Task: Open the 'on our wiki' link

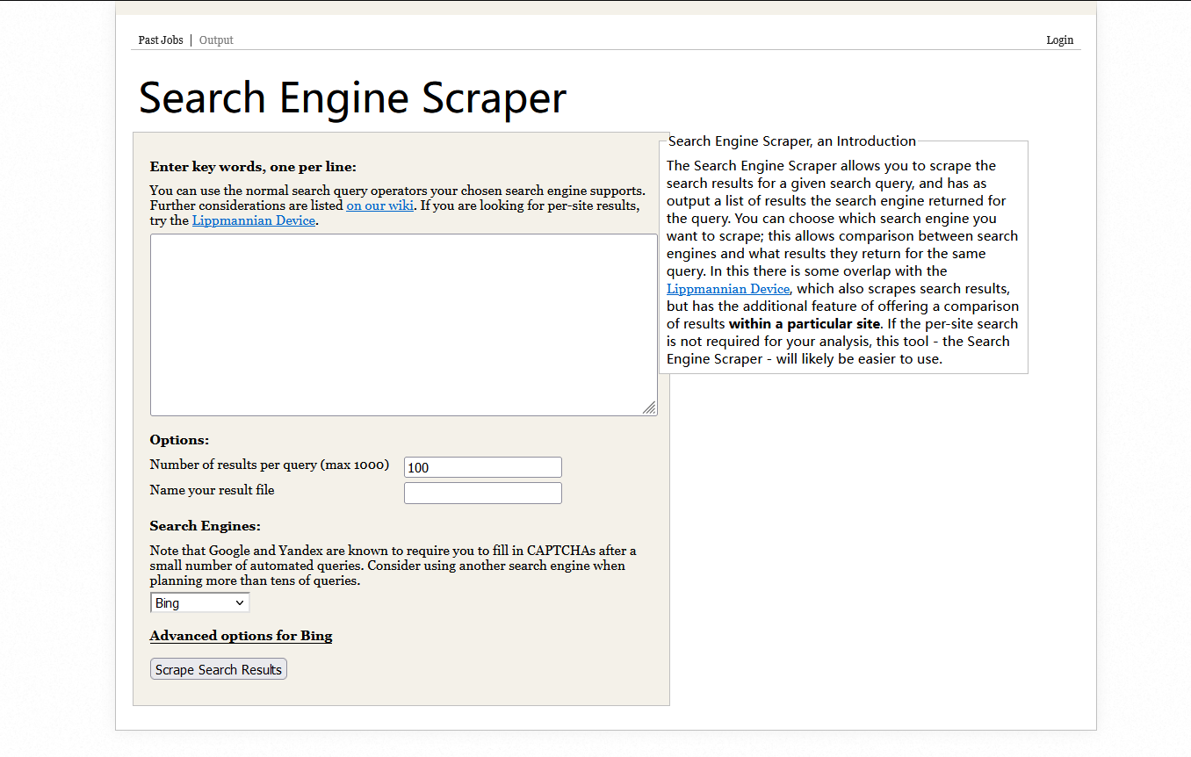Action: [x=379, y=205]
